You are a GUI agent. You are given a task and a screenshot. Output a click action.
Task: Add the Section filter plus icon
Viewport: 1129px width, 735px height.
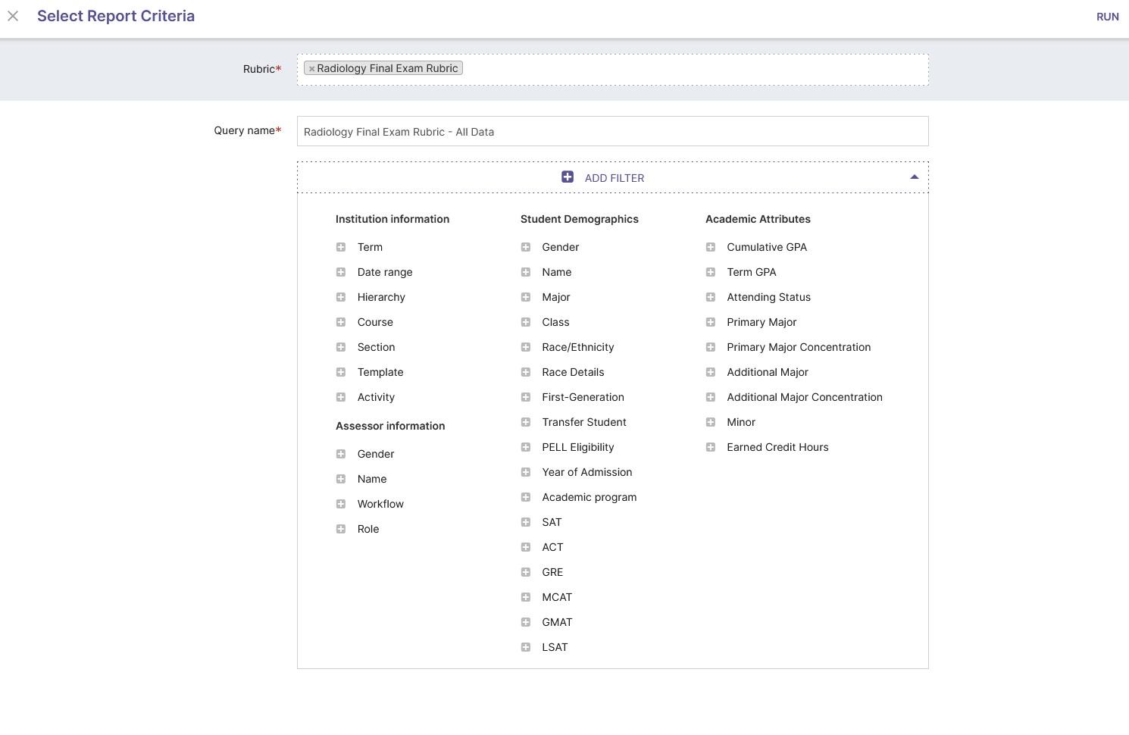click(x=341, y=347)
